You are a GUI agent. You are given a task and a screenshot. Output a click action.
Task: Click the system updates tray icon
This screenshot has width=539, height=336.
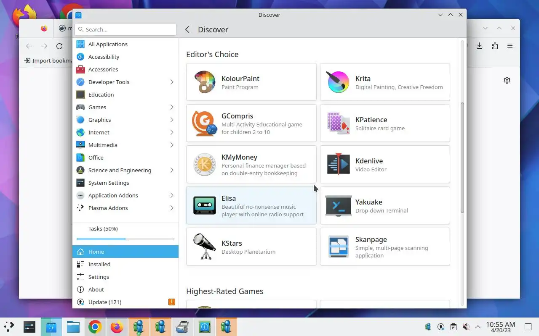[x=441, y=327]
